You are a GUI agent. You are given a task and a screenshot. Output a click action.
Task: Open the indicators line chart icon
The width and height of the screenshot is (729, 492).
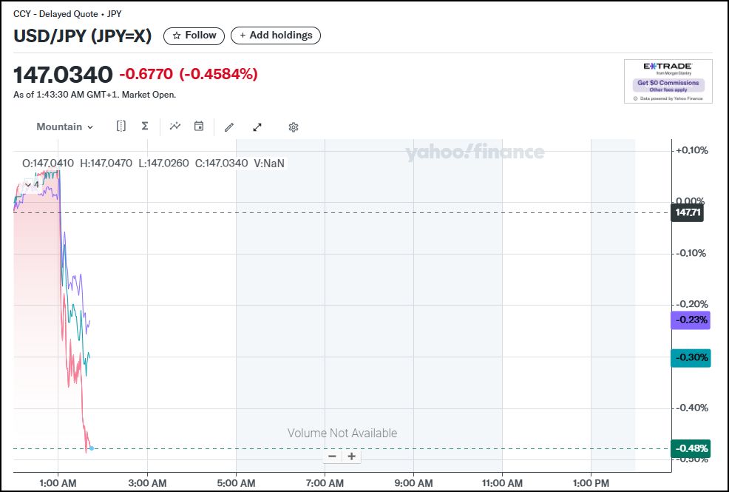click(174, 126)
